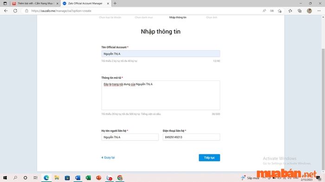The height and width of the screenshot is (182, 325).
Task: Go back using browser back arrow
Action: click(x=6, y=11)
